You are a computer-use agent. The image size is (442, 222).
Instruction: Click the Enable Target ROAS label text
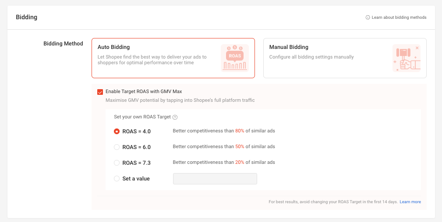pyautogui.click(x=144, y=91)
